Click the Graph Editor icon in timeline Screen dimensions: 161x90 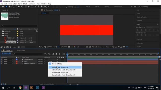click(64, 54)
